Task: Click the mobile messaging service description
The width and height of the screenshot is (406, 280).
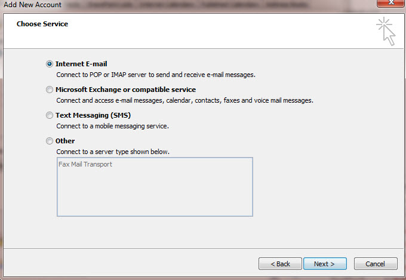Action: [x=112, y=126]
